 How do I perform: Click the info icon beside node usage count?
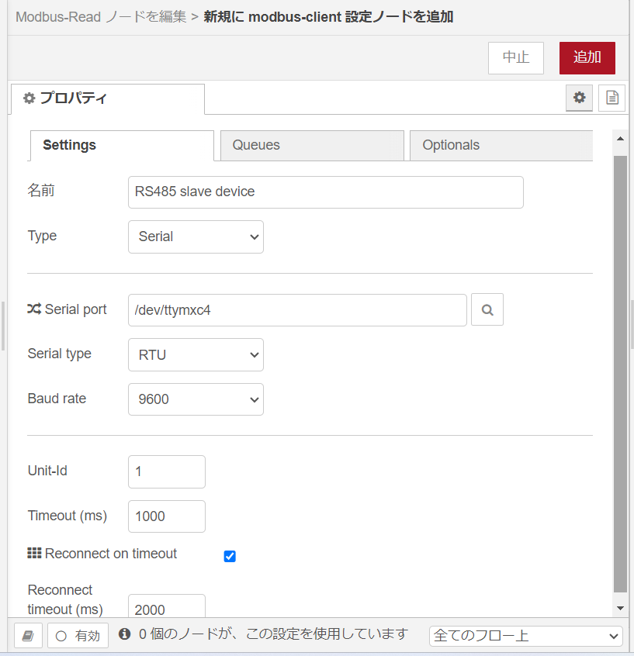click(124, 634)
